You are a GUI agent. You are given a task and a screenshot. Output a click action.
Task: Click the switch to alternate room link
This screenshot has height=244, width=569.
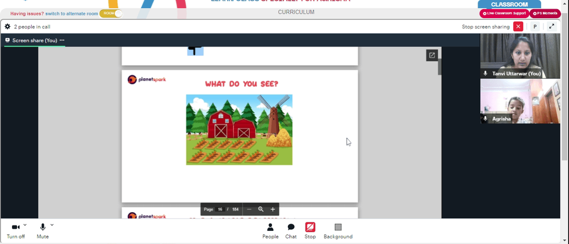point(71,13)
